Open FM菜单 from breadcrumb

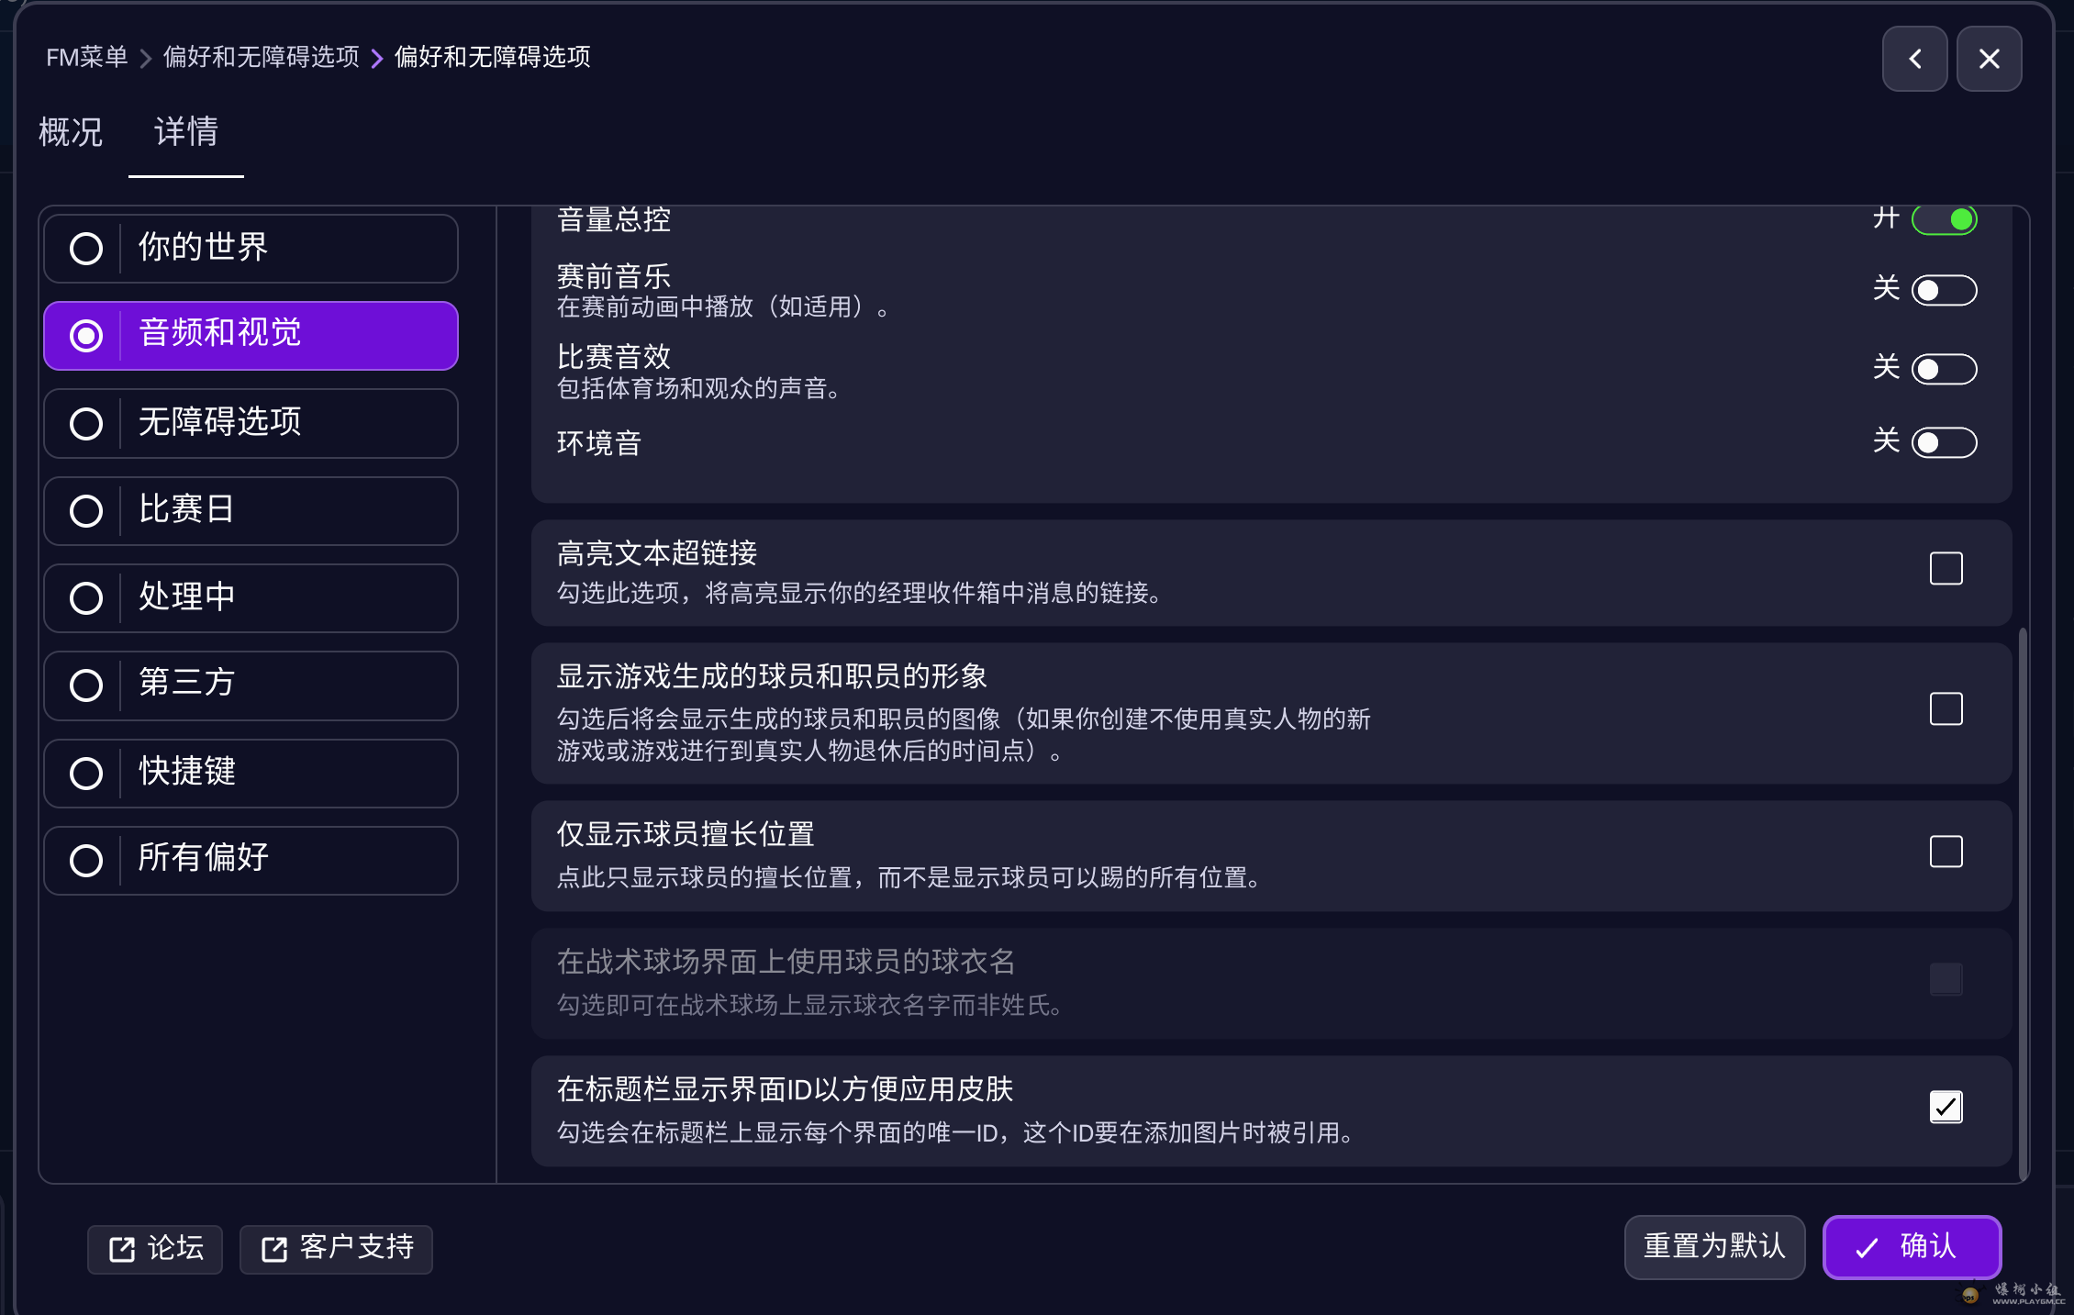click(x=85, y=57)
